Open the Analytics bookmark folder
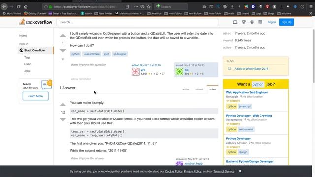 [154, 13]
